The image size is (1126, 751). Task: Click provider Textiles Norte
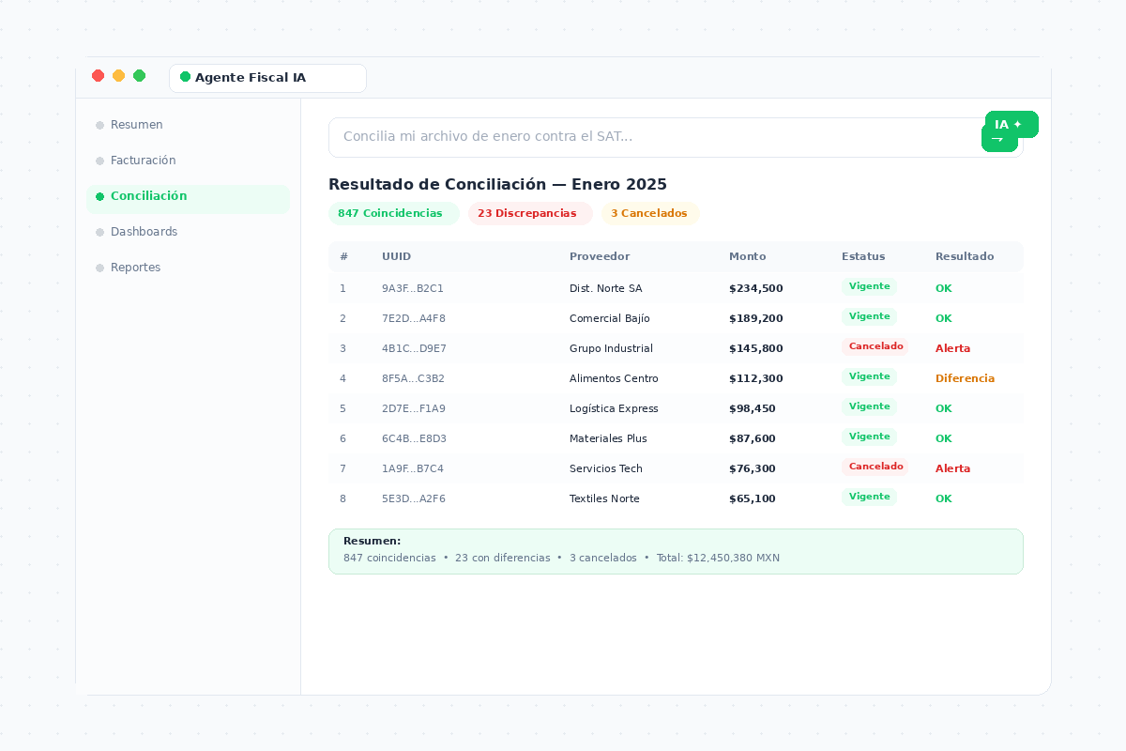tap(604, 498)
